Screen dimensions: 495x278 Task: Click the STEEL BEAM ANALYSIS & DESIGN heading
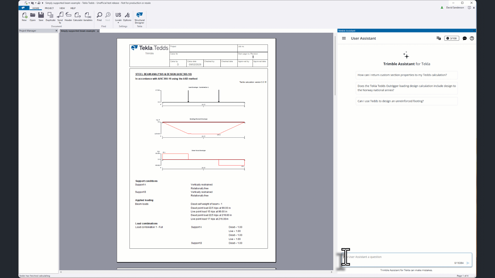tap(163, 74)
